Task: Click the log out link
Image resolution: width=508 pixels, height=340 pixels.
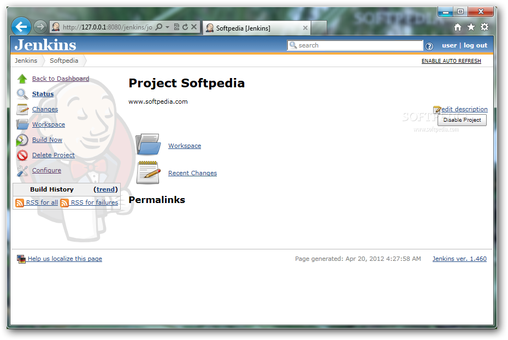Action: point(475,46)
